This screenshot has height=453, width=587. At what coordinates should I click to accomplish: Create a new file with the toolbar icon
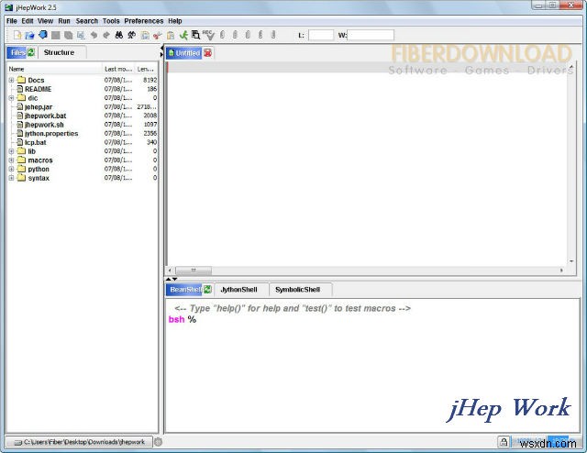pos(17,35)
